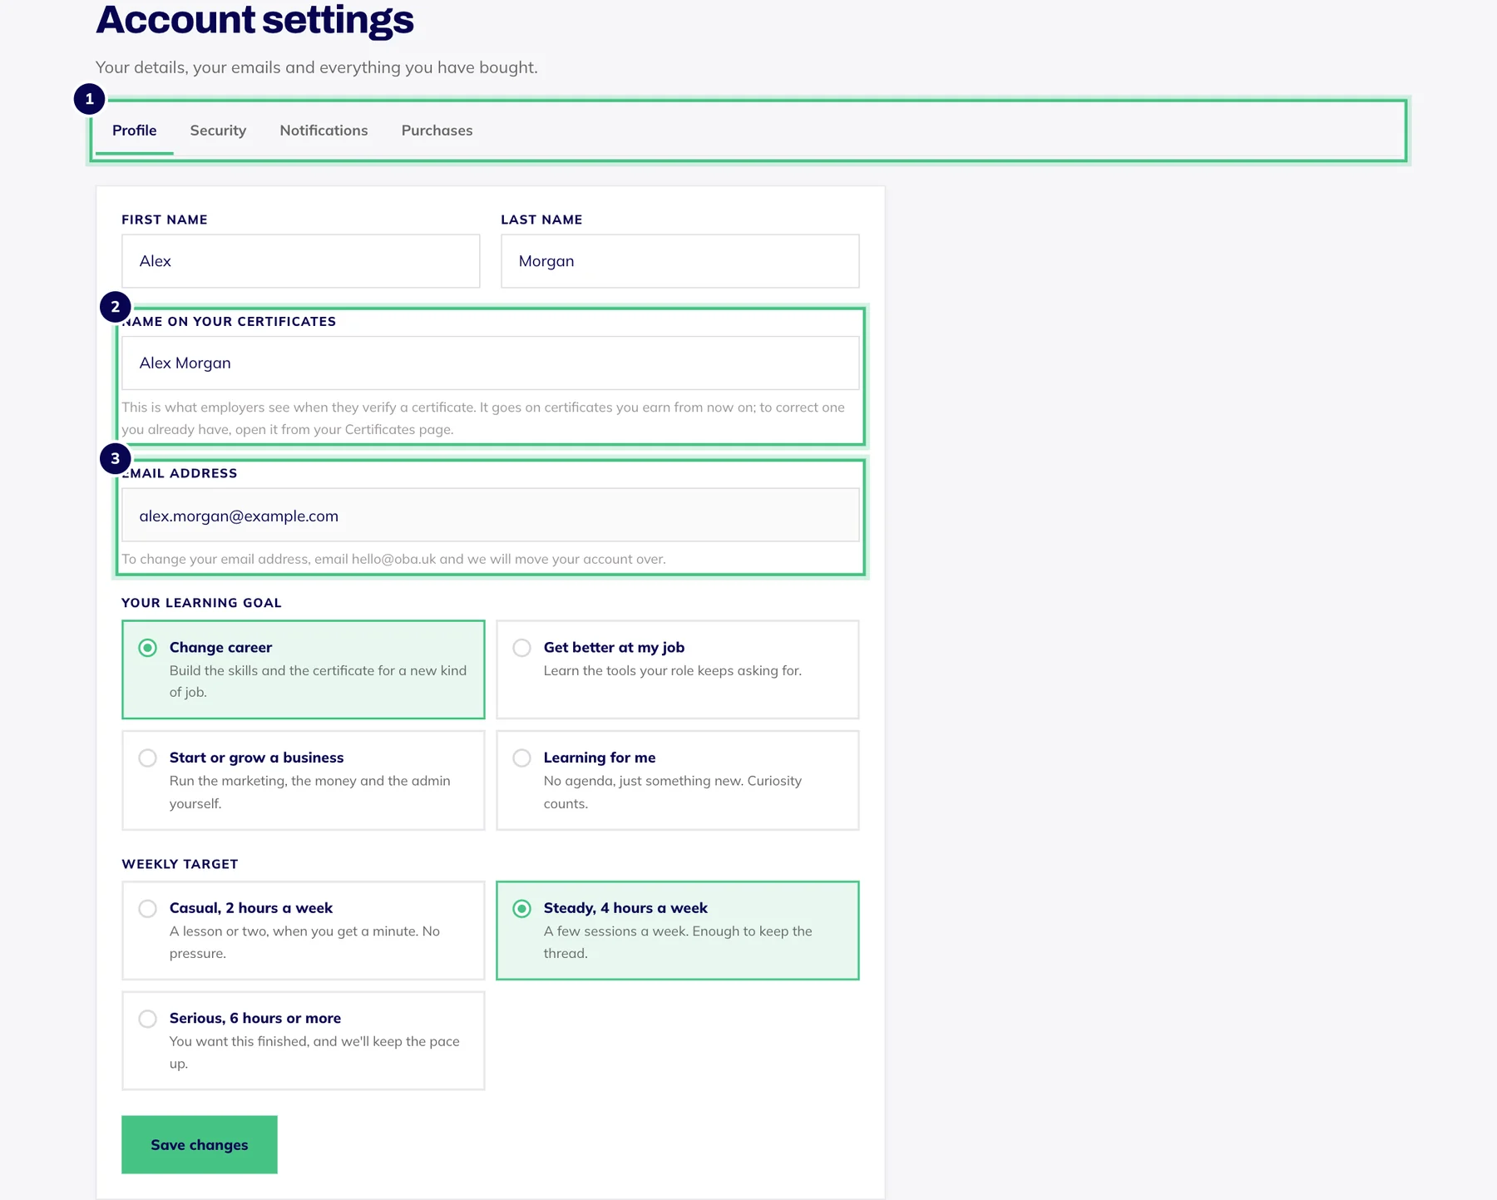Viewport: 1497px width, 1200px height.
Task: Click 'A few sessions a week' description text
Action: (678, 942)
